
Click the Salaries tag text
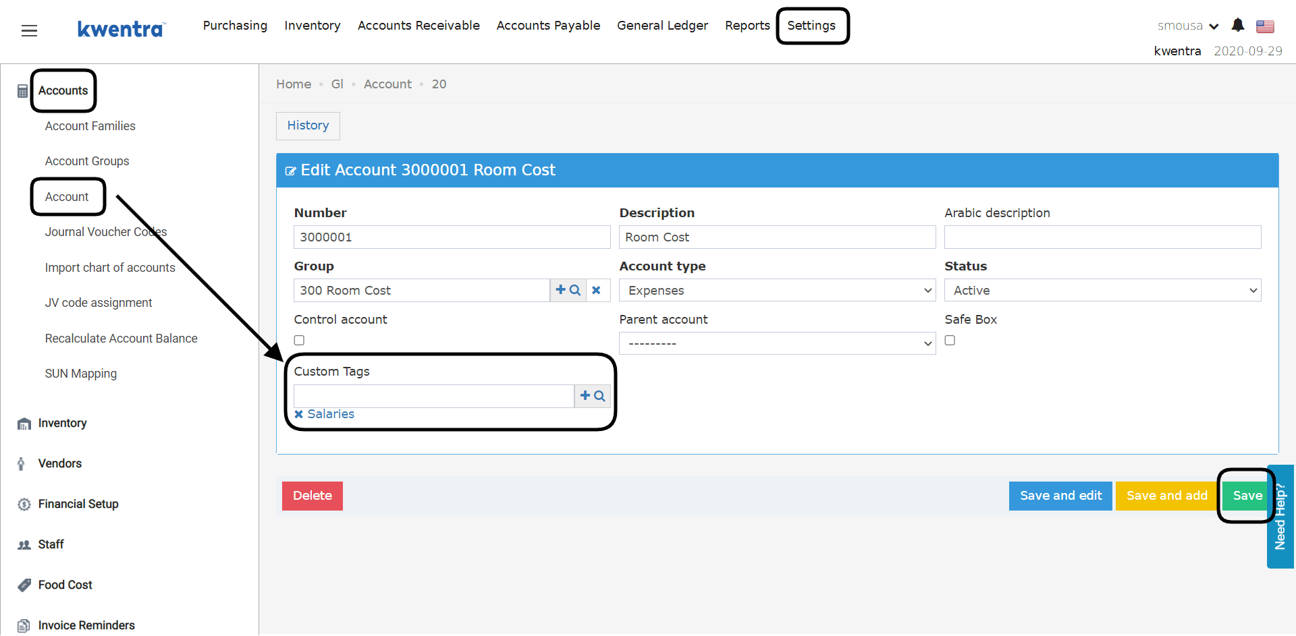point(331,414)
